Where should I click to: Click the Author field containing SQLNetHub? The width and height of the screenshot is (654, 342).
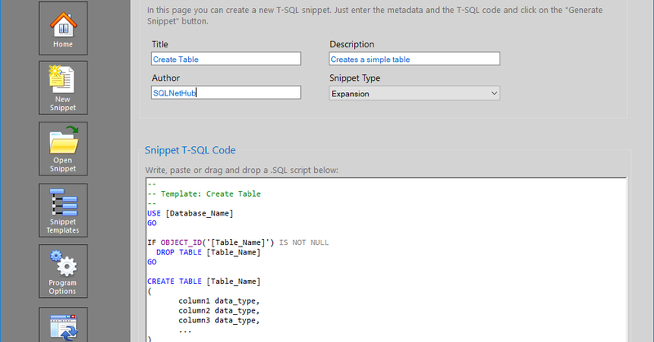226,92
